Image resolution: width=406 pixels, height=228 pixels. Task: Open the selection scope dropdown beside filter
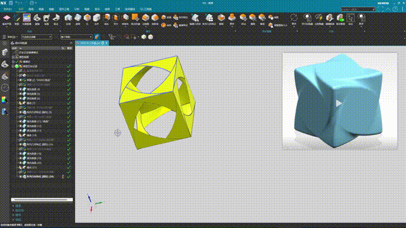coord(76,37)
